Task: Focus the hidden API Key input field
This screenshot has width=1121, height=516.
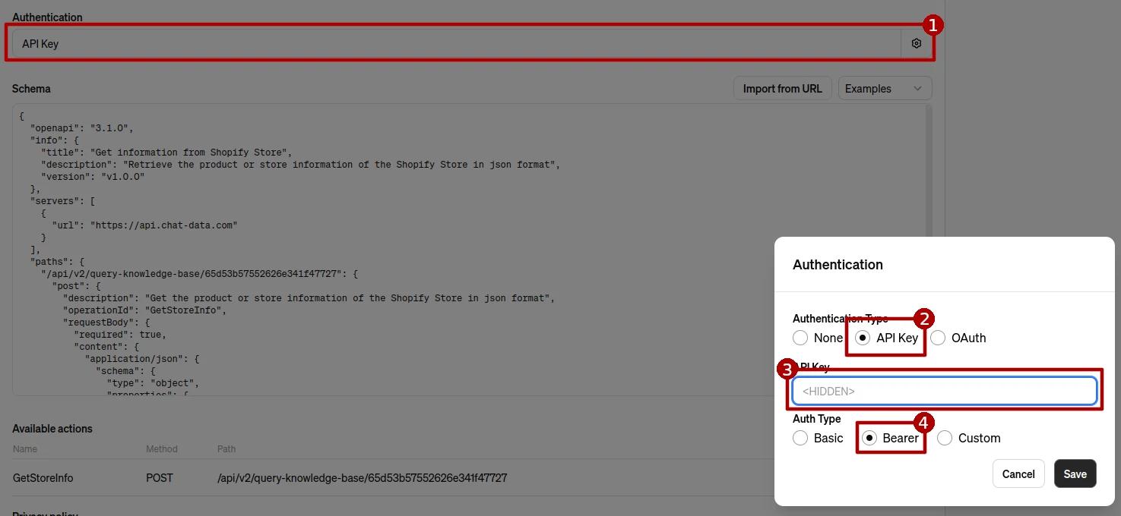Action: coord(944,391)
